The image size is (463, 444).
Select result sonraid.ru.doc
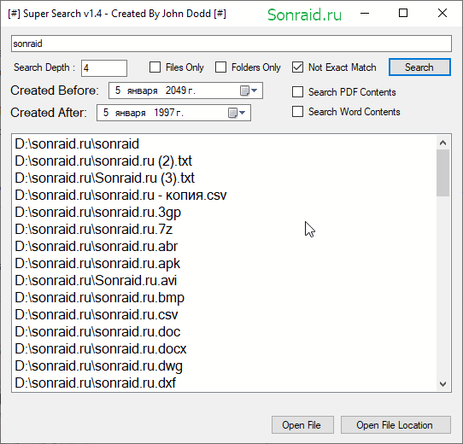(x=97, y=332)
